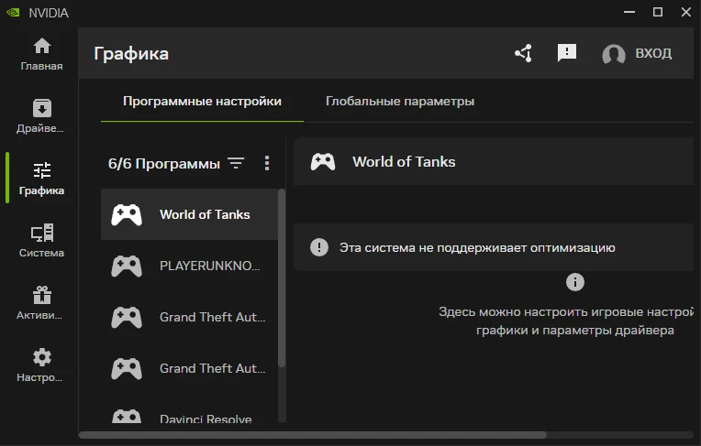This screenshot has width=701, height=446.
Task: Click the ВХОД login button
Action: pos(653,53)
